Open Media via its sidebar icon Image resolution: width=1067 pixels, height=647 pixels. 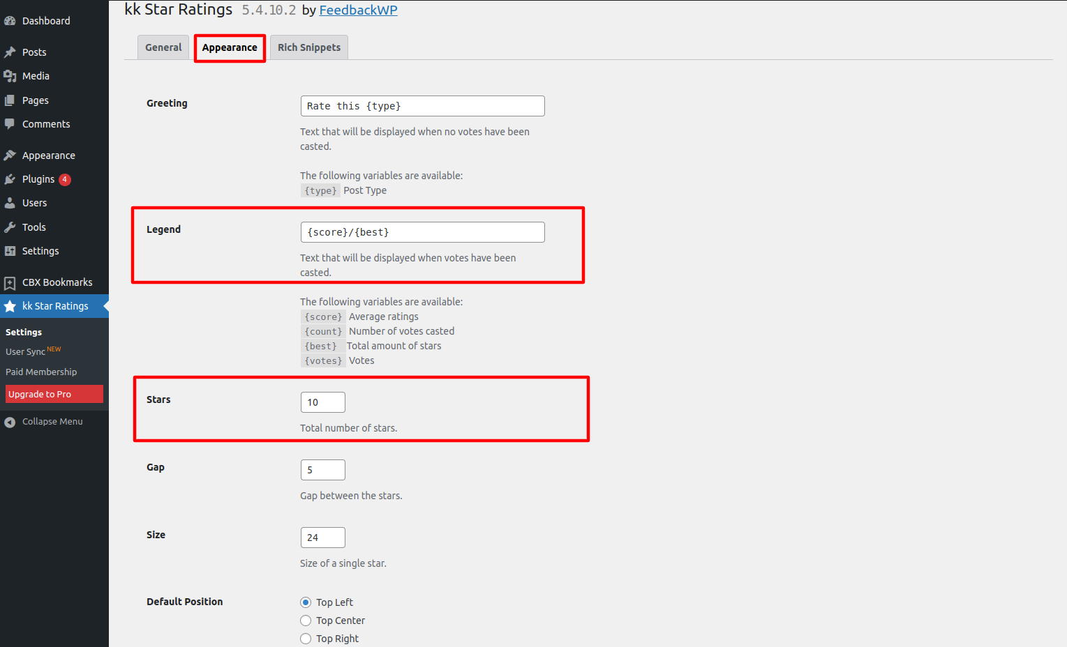pos(10,76)
